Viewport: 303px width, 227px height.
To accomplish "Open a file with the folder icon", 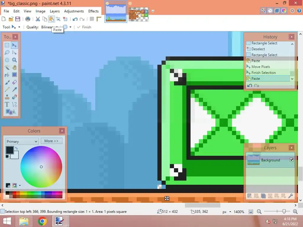I will (11, 19).
